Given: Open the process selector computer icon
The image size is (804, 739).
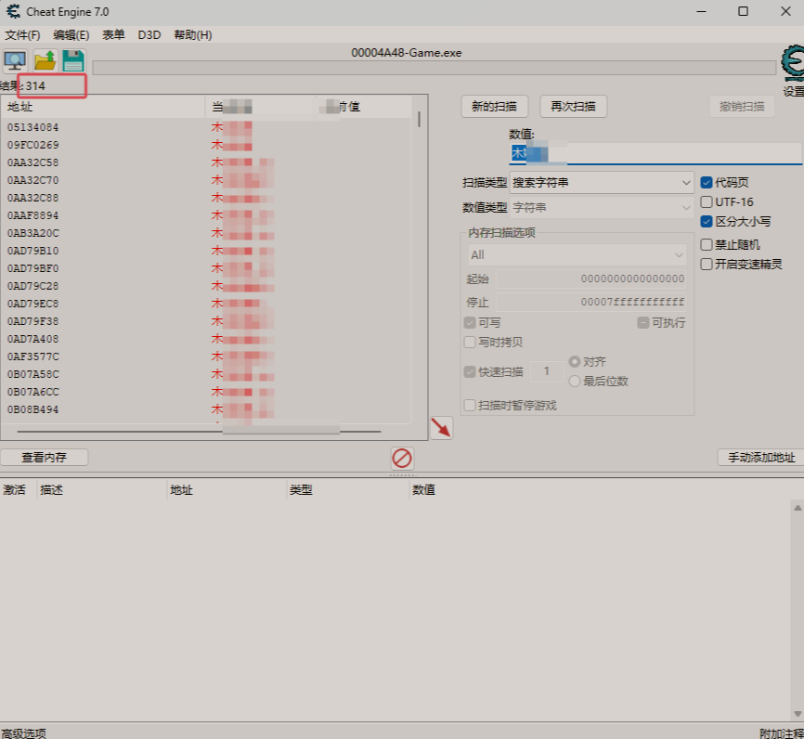Looking at the screenshot, I should [x=15, y=60].
